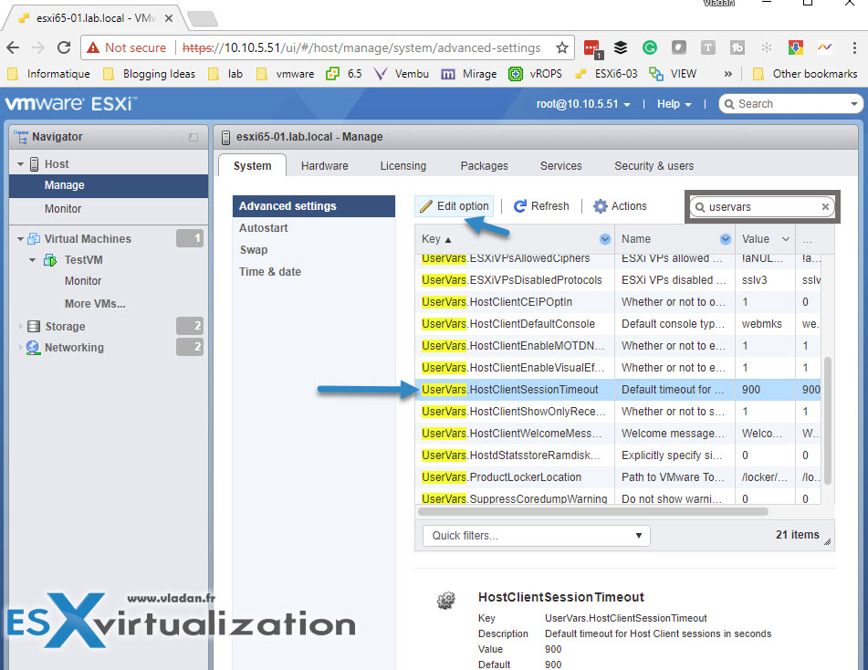Switch to the Hardware tab

point(324,165)
